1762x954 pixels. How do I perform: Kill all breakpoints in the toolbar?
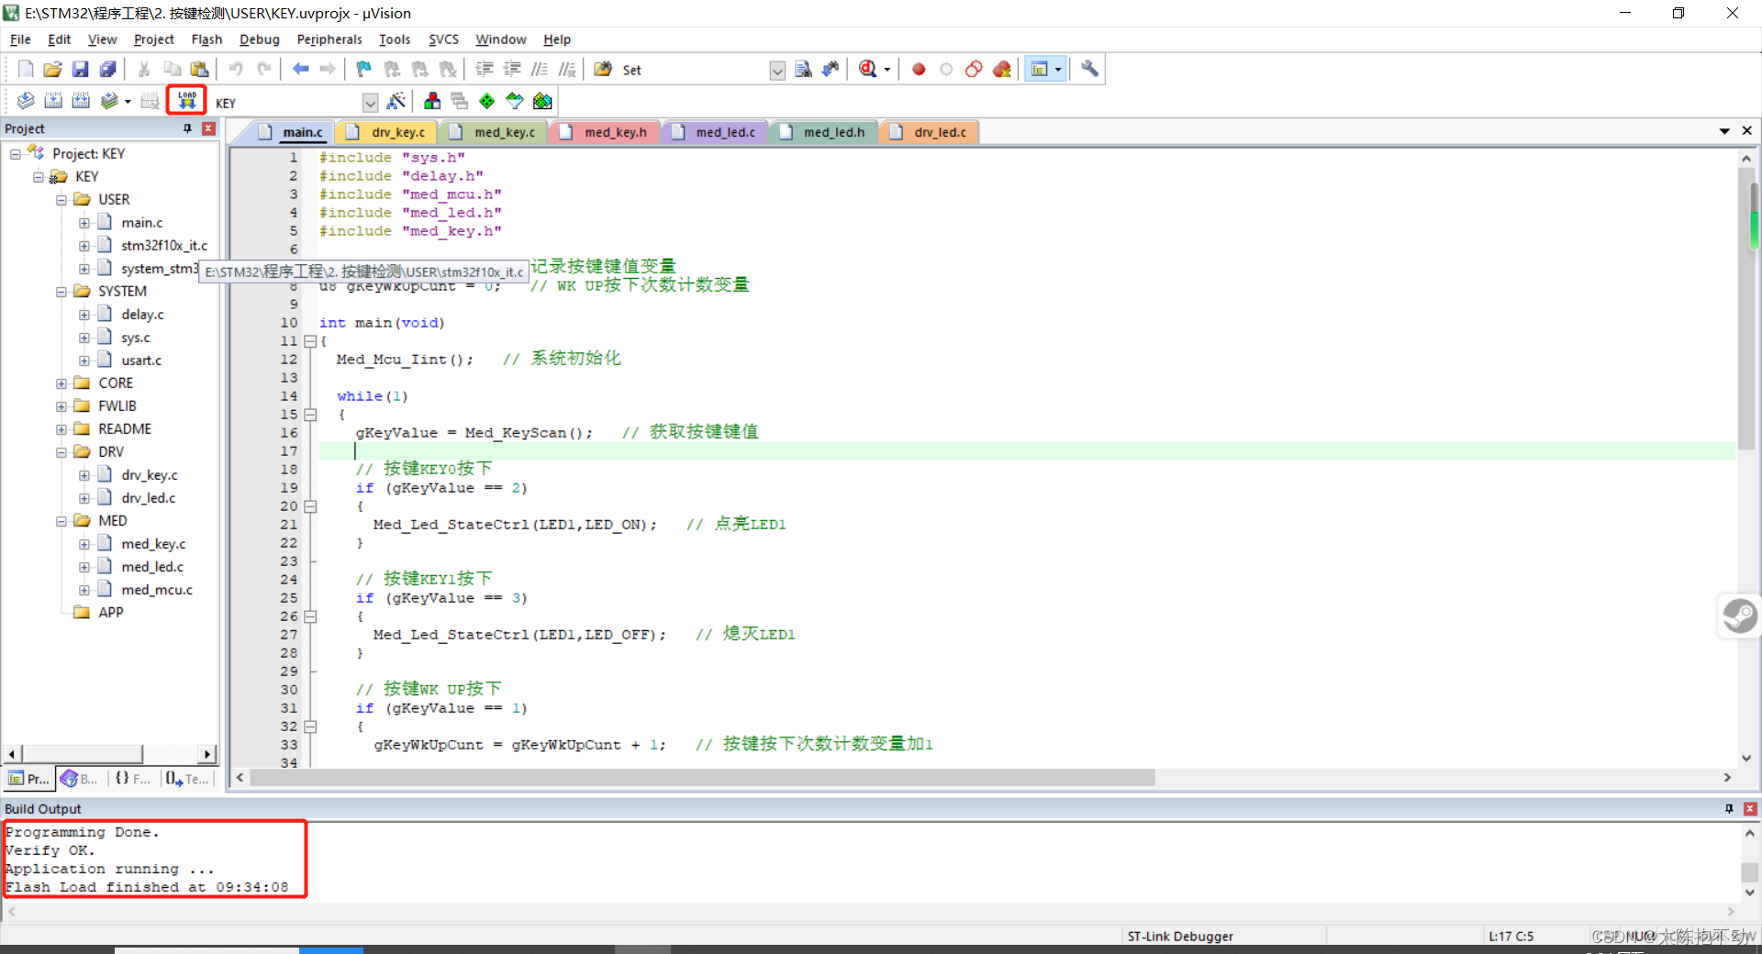coord(1002,69)
